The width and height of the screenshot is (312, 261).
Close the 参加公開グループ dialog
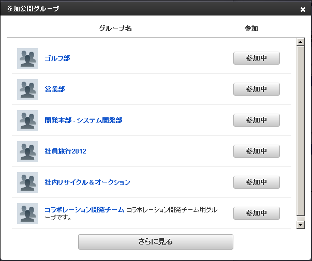click(303, 9)
